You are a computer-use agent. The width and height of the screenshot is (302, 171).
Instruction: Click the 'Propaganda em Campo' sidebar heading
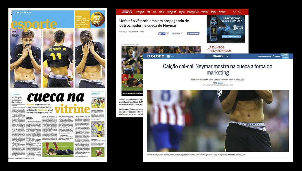tap(96, 94)
